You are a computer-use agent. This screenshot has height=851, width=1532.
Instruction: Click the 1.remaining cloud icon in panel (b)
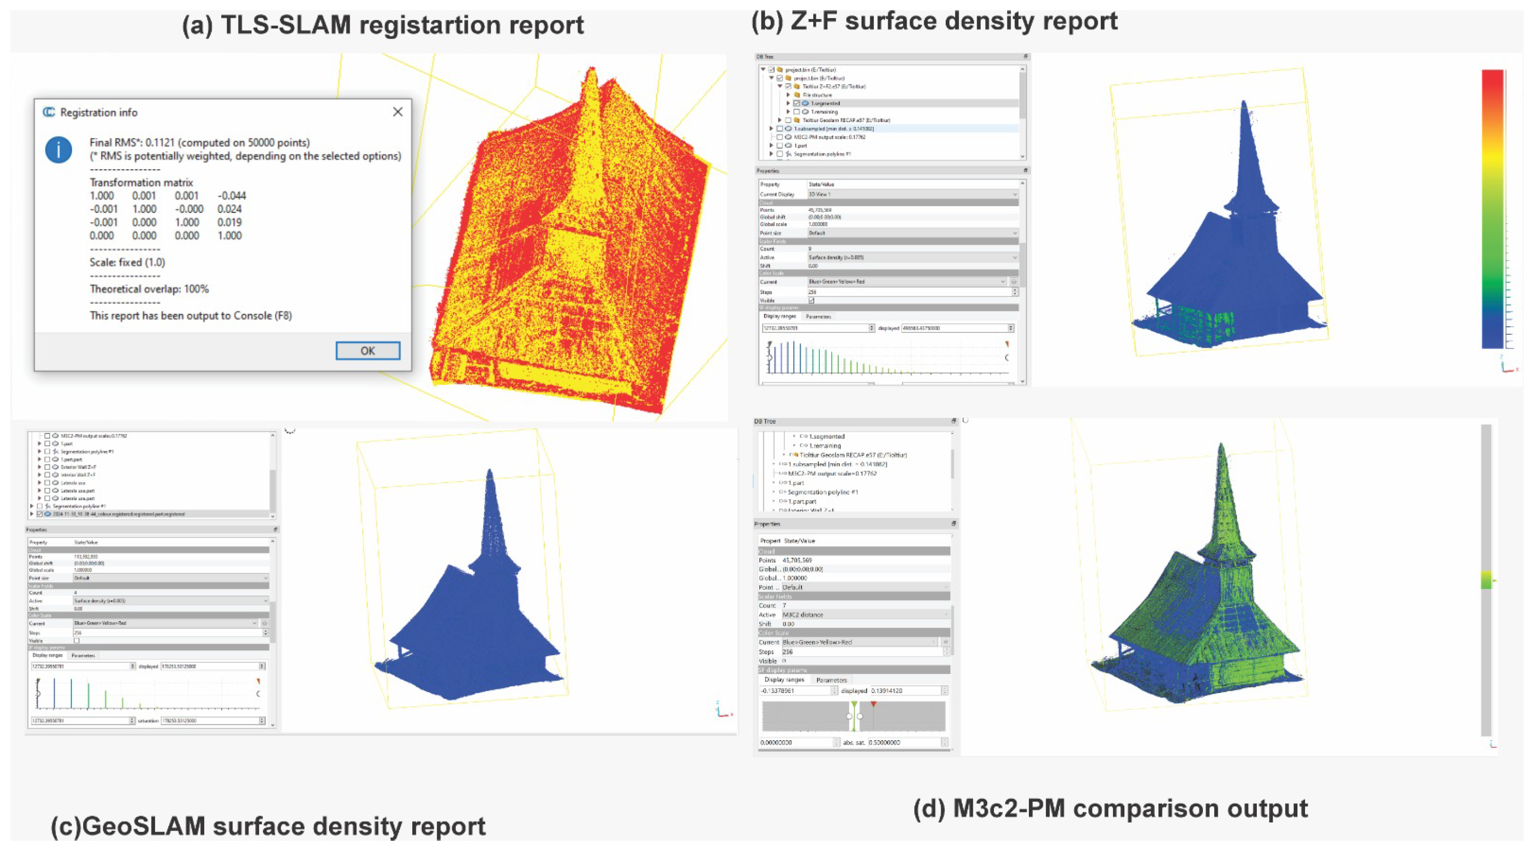coord(805,112)
